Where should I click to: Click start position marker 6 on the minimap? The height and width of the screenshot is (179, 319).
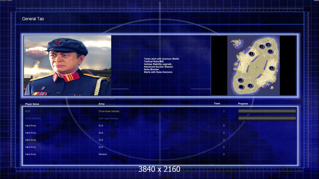click(x=268, y=45)
